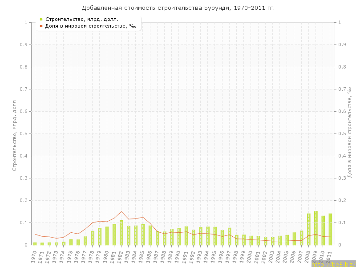Click the orange Доля в мировом строительстве marker
The image size is (356, 267).
pyautogui.click(x=41, y=26)
